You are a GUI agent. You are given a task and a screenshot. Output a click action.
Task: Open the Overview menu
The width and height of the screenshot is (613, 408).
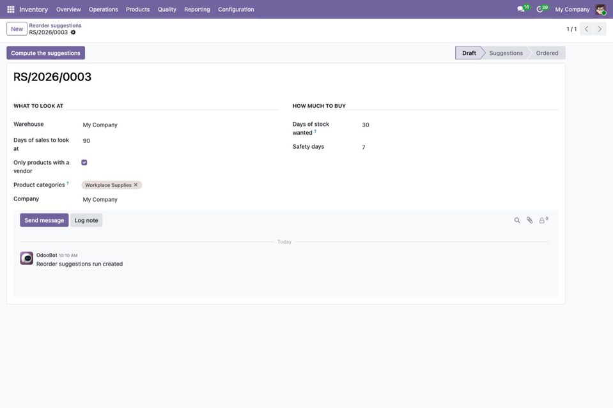click(68, 10)
